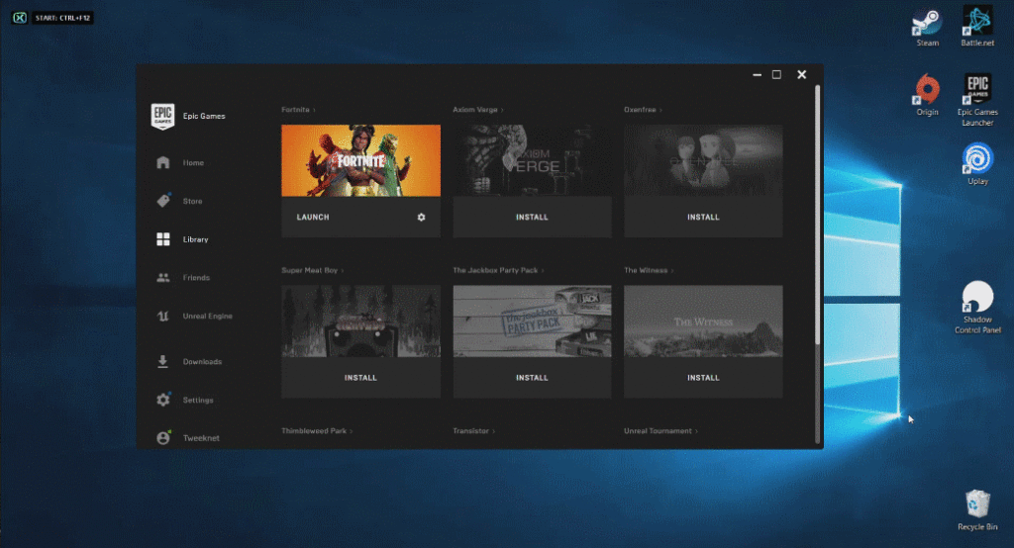Open Unreal Engine via its logo icon
1014x548 pixels.
[x=163, y=316]
